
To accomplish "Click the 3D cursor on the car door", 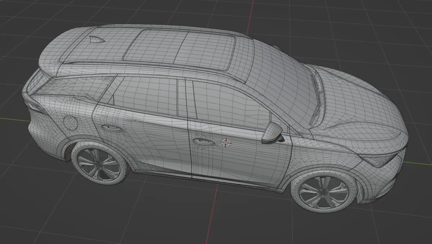I will (x=226, y=142).
